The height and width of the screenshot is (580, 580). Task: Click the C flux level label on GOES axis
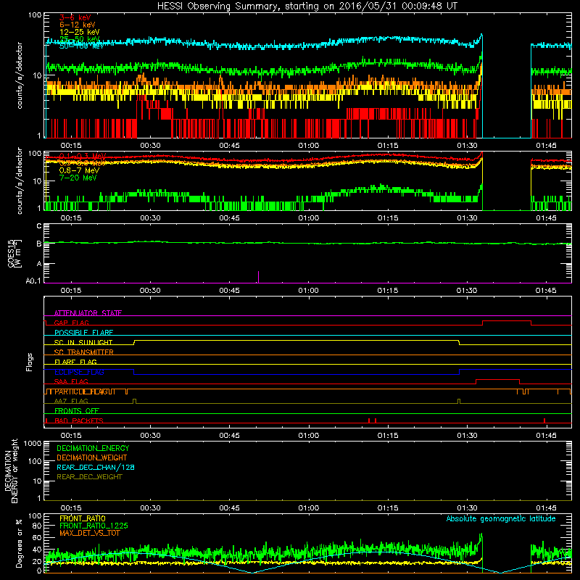pyautogui.click(x=39, y=226)
